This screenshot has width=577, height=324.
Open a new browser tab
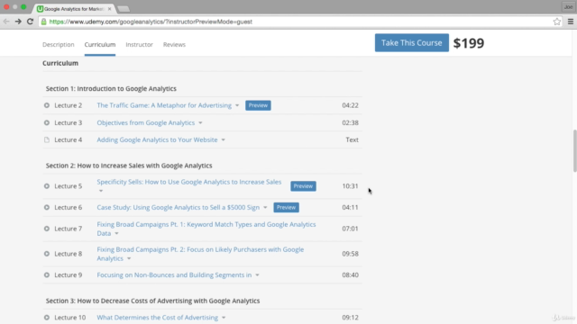point(124,9)
